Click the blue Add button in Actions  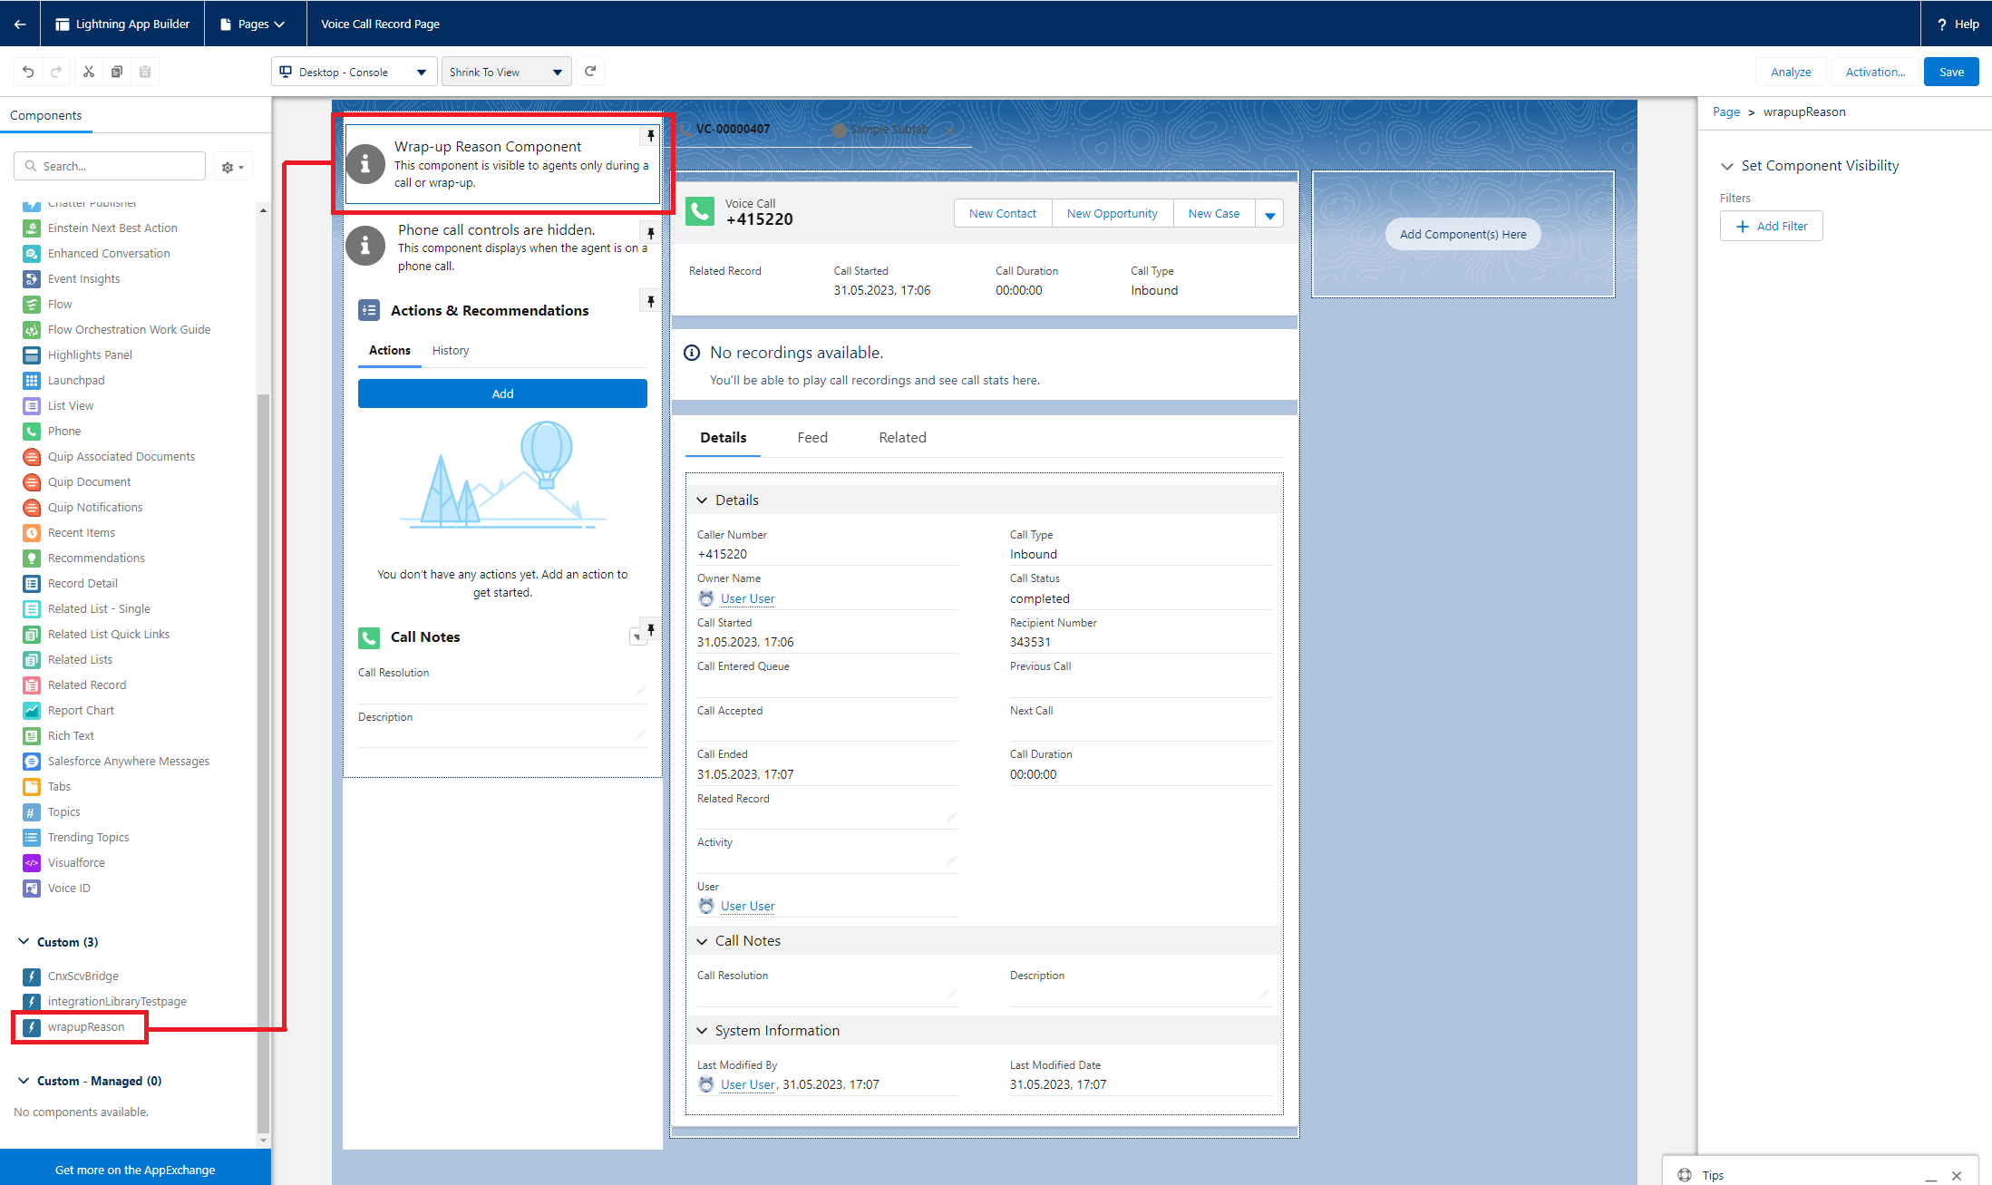[x=502, y=393]
